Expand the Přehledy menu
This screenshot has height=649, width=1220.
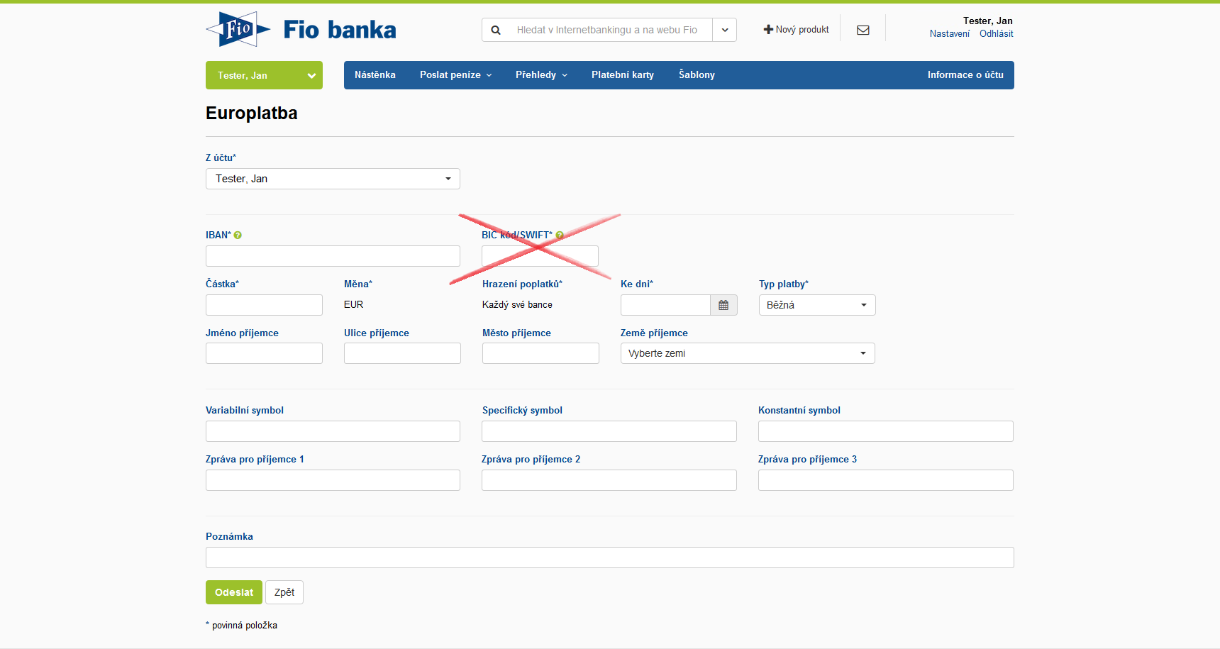[541, 74]
